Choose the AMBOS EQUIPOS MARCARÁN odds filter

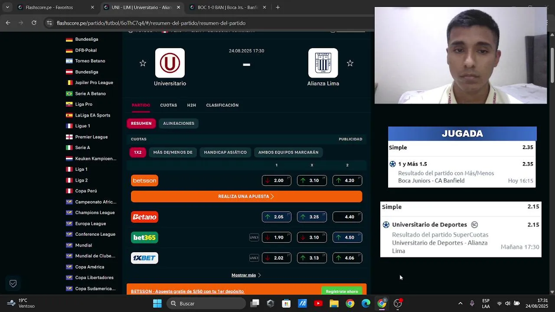288,153
